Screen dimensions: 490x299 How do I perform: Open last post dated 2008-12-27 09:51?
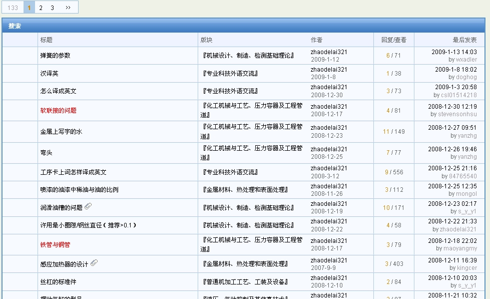coord(452,128)
